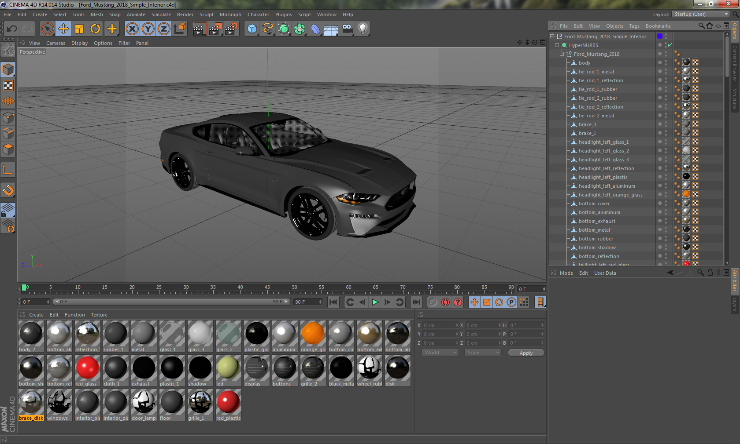Open the timeline film-strip icon
740x444 pixels.
pos(540,302)
